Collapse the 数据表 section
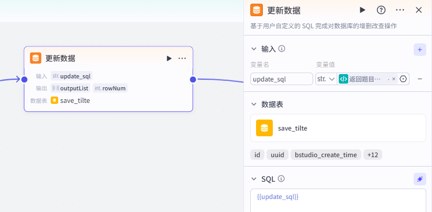432x212 pixels. [x=254, y=104]
